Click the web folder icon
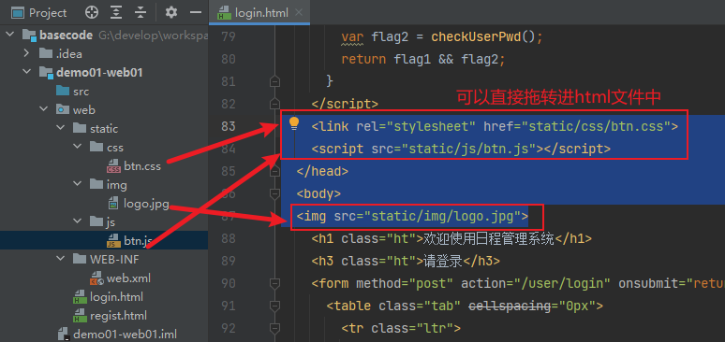Image resolution: width=725 pixels, height=342 pixels. click(x=63, y=110)
